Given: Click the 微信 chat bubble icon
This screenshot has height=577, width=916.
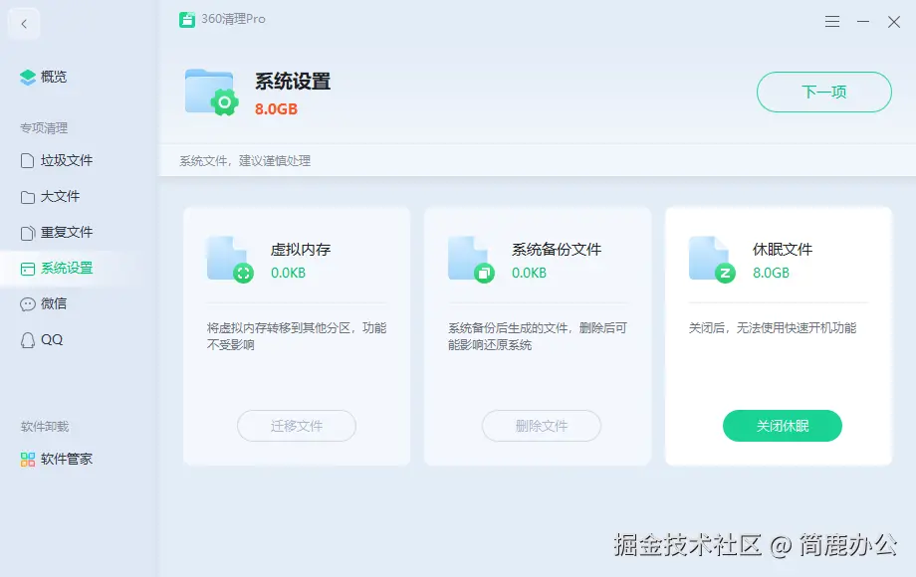Looking at the screenshot, I should [x=28, y=304].
